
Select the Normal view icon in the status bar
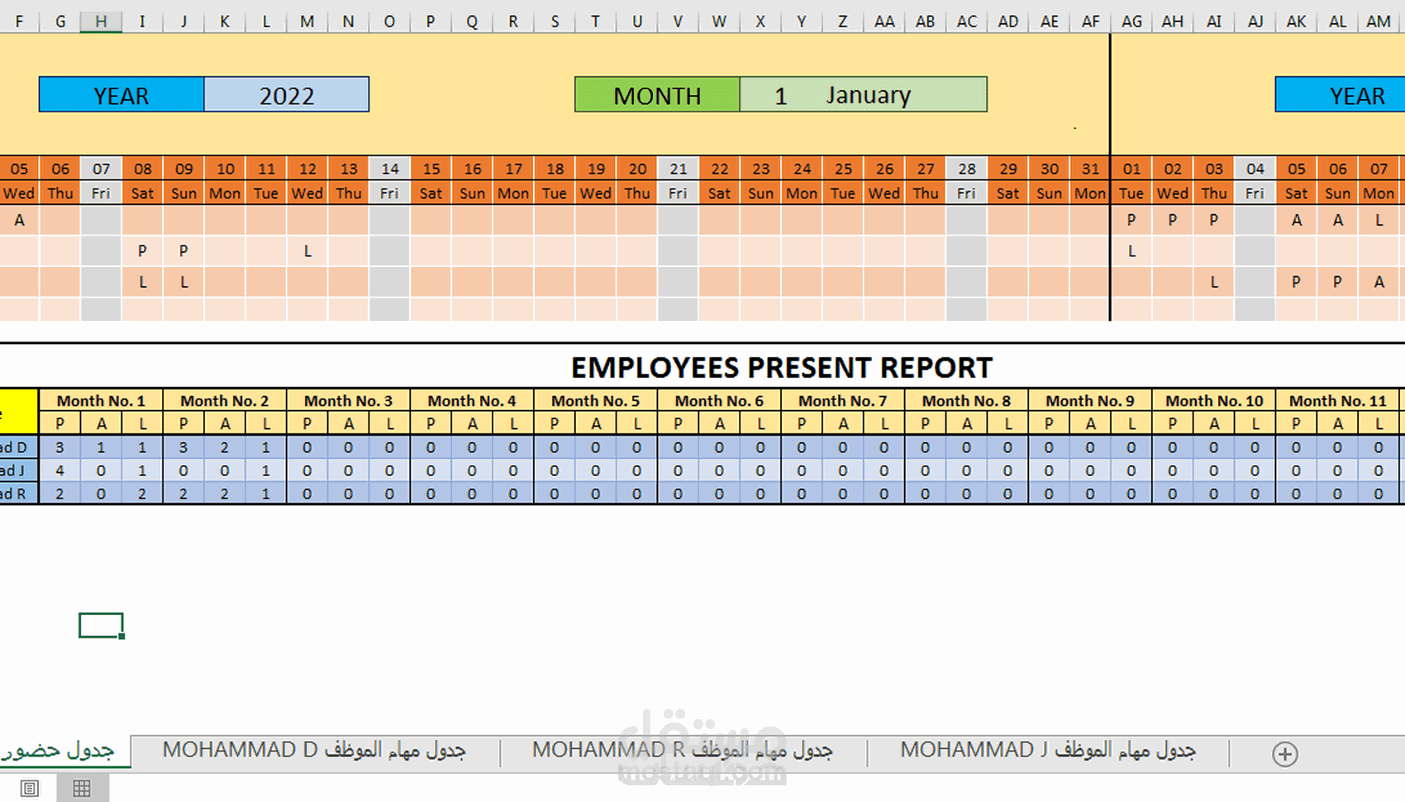pyautogui.click(x=31, y=787)
